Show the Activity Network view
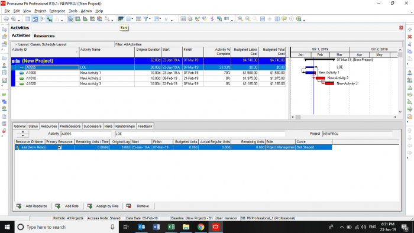Image resolution: width=414 pixels, height=233 pixels. [42, 19]
